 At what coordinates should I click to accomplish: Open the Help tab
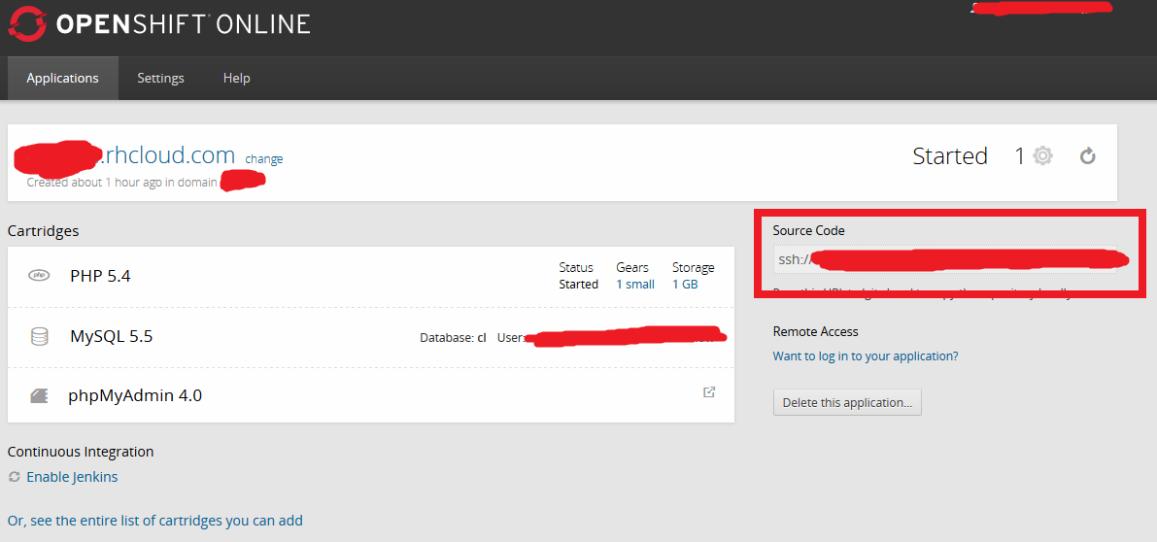tap(237, 78)
